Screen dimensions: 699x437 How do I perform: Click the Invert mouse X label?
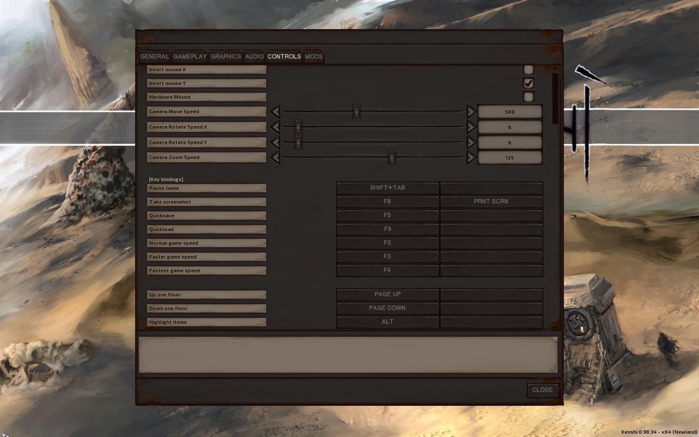click(x=206, y=70)
